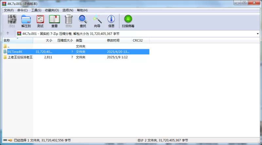This screenshot has height=145, width=262.
Task: Click size value 31,720,40...
Action: pos(44,52)
